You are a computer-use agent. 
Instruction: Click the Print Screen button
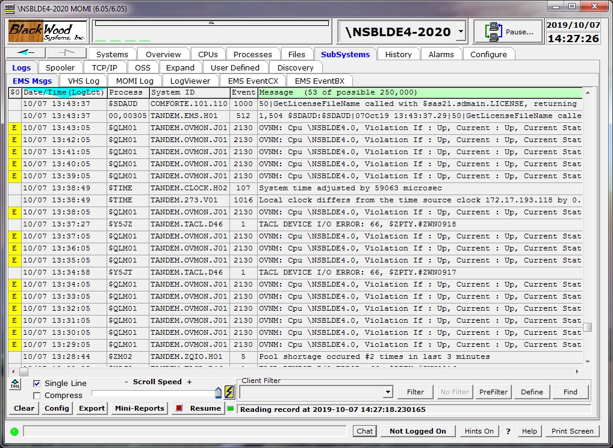click(572, 431)
